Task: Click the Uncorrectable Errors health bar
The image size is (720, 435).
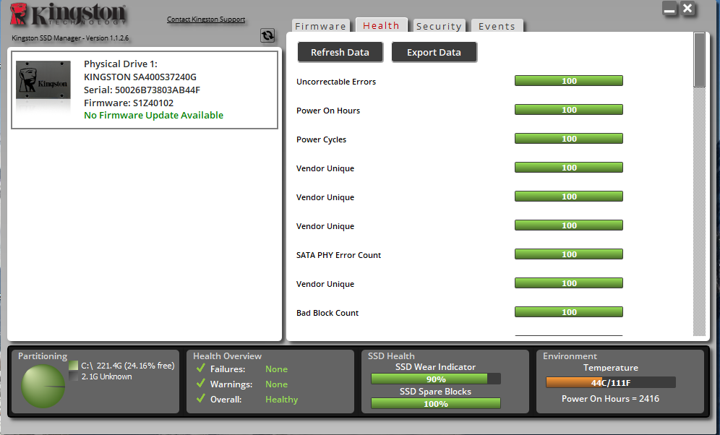Action: (x=568, y=81)
